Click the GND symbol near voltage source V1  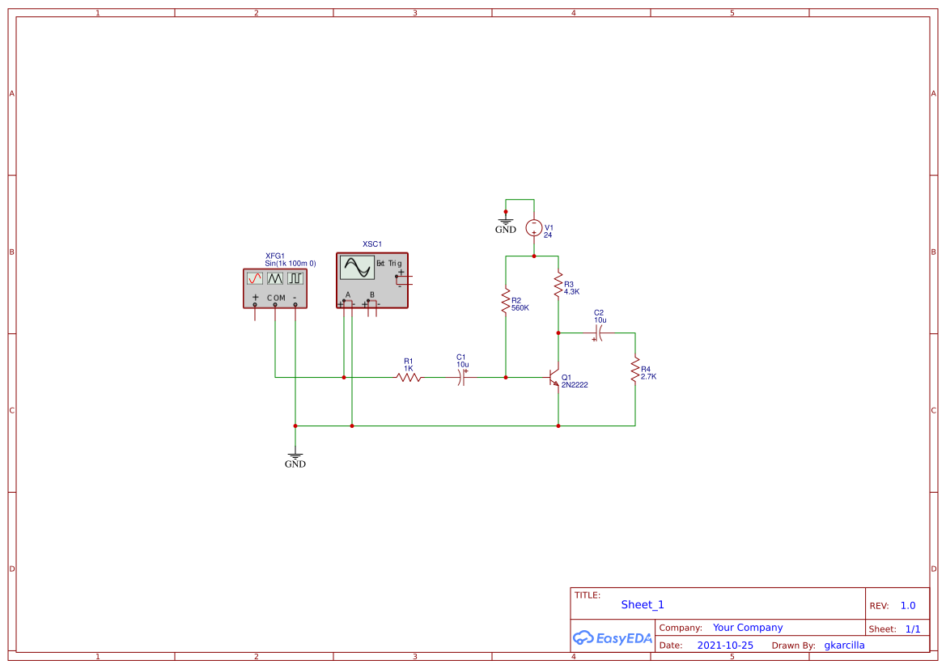pyautogui.click(x=505, y=220)
